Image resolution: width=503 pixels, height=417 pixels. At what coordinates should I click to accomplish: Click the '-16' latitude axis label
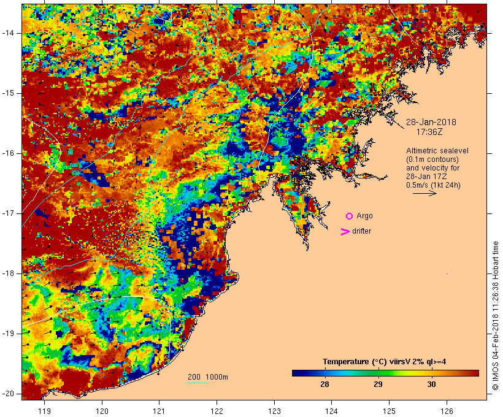point(8,153)
